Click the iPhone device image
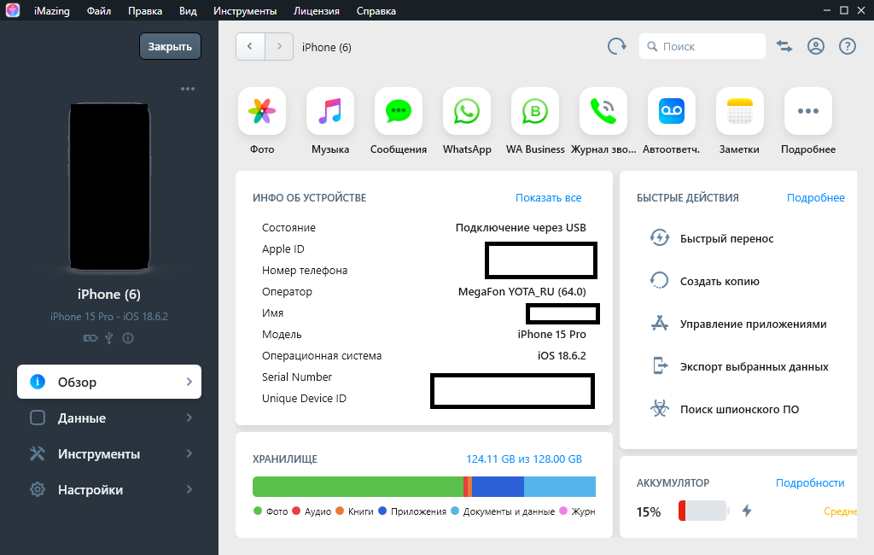Viewport: 874px width, 555px height. [x=109, y=186]
